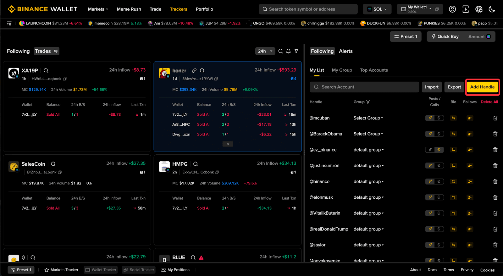
Task: Open the Markets dropdown menu
Action: (x=98, y=9)
